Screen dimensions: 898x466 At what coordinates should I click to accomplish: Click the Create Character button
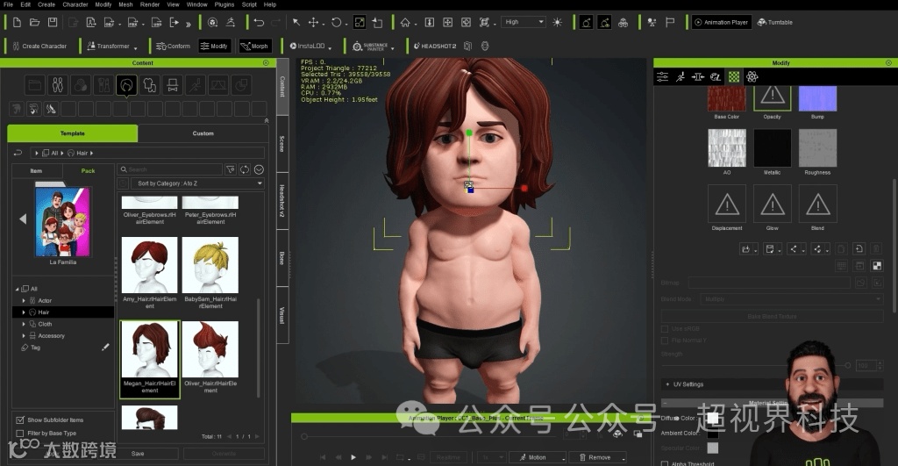tap(39, 46)
